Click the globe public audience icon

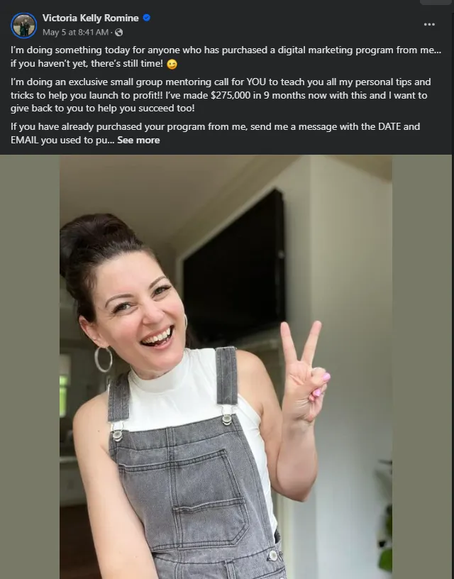(119, 33)
